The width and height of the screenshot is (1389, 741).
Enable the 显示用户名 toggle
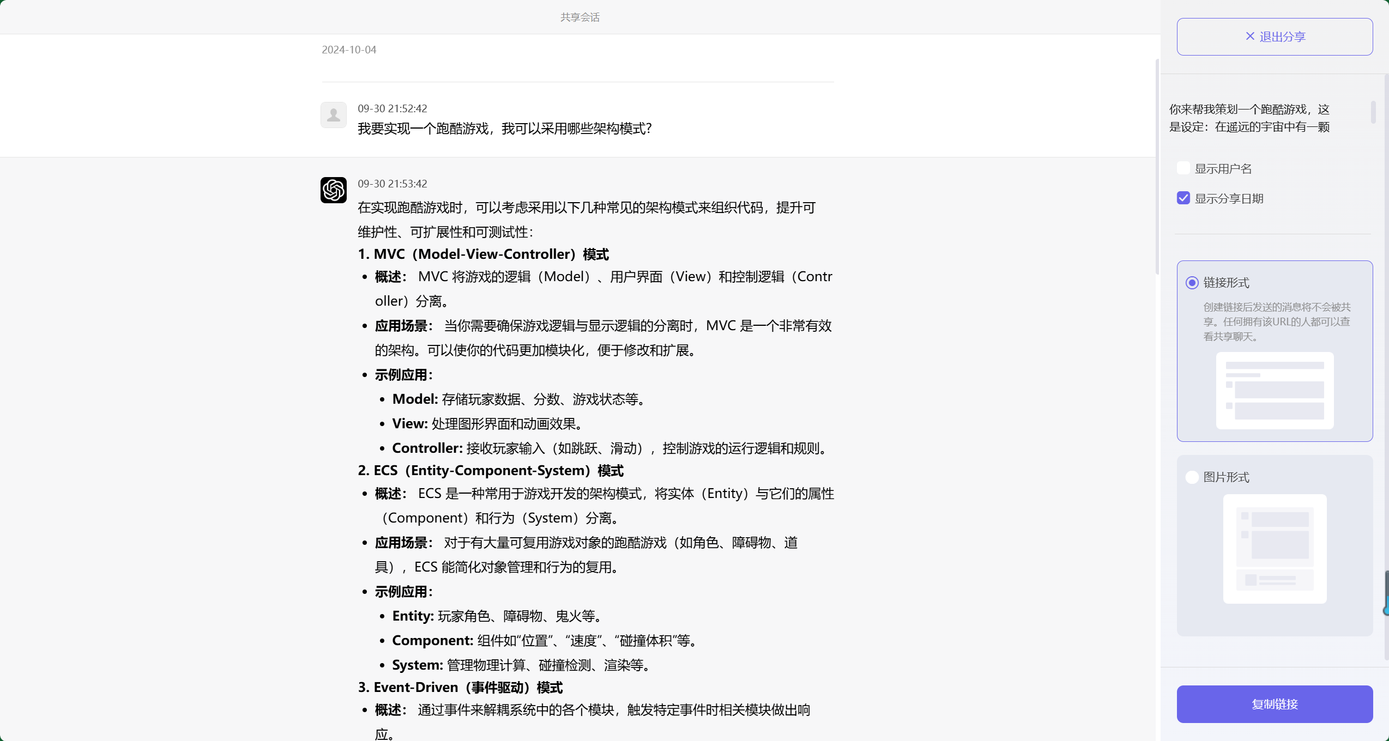coord(1183,168)
